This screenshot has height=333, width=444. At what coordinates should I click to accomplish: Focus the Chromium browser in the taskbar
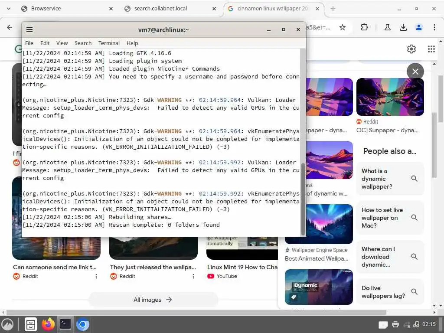tap(83, 324)
